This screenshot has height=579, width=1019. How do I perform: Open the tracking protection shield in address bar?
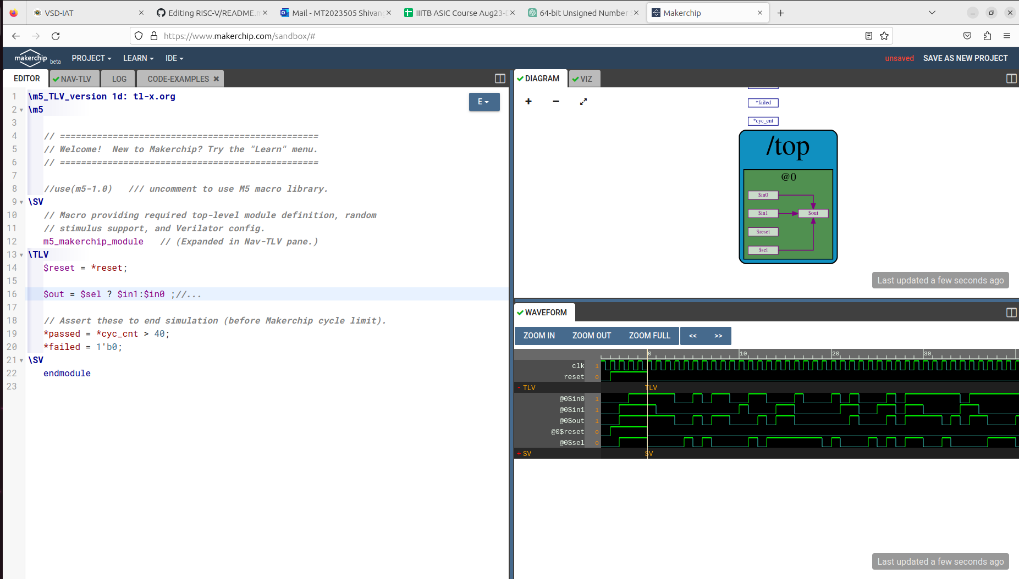(x=138, y=36)
